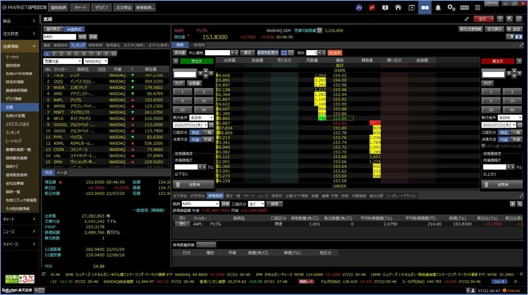Open the question mark help icon
The width and height of the screenshot is (528, 295).
pyautogui.click(x=500, y=19)
